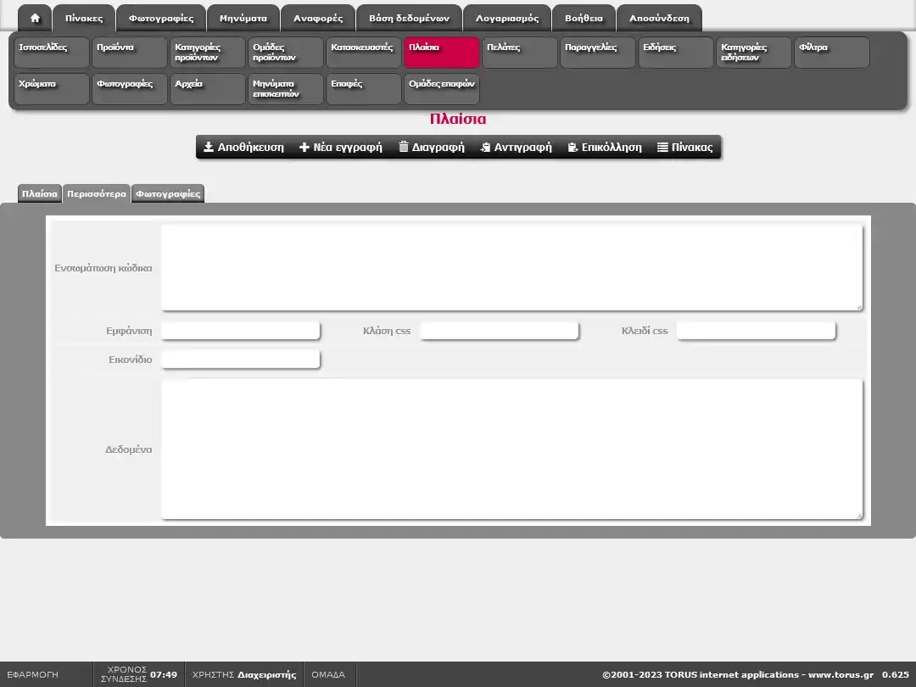Click the Εικονίδιο input field
The image size is (916, 687).
(x=241, y=360)
